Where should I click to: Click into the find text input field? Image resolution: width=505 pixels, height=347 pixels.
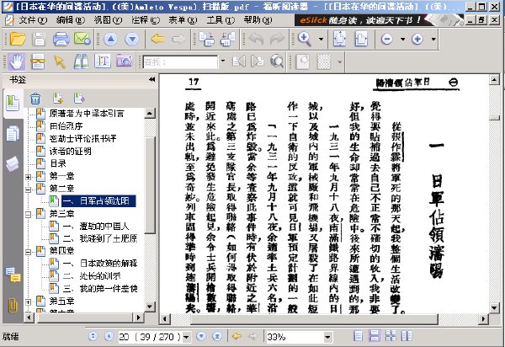coord(180,61)
